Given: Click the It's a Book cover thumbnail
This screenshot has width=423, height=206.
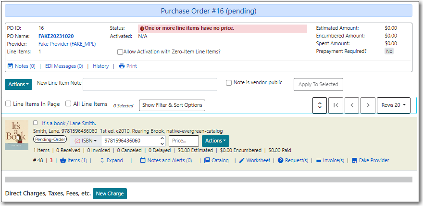Looking at the screenshot, I should pos(16,135).
